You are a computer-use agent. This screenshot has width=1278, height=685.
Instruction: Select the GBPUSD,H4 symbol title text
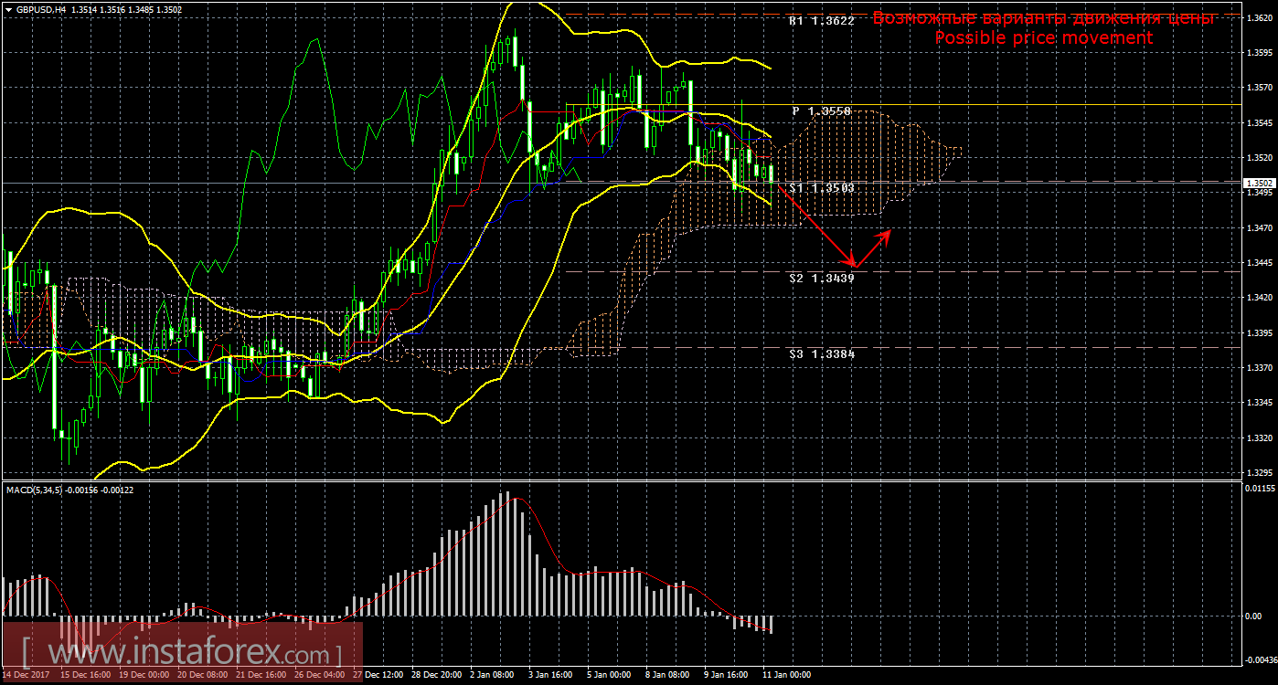click(40, 10)
